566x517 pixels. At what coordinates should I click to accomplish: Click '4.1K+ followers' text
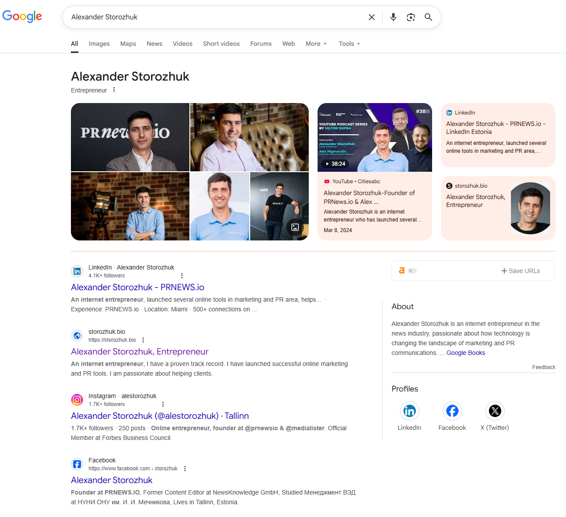107,276
